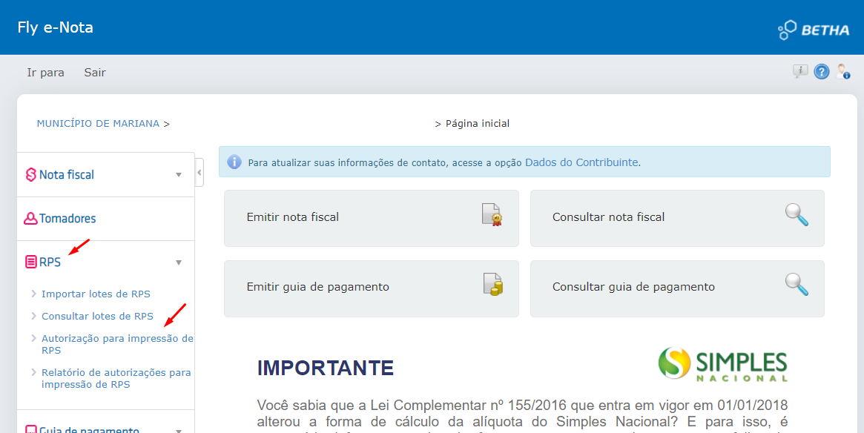The height and width of the screenshot is (433, 864).
Task: Click the info icon in blue banner
Action: pos(234,162)
